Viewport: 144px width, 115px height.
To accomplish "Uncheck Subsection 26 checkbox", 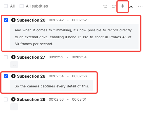I will (x=6, y=20).
